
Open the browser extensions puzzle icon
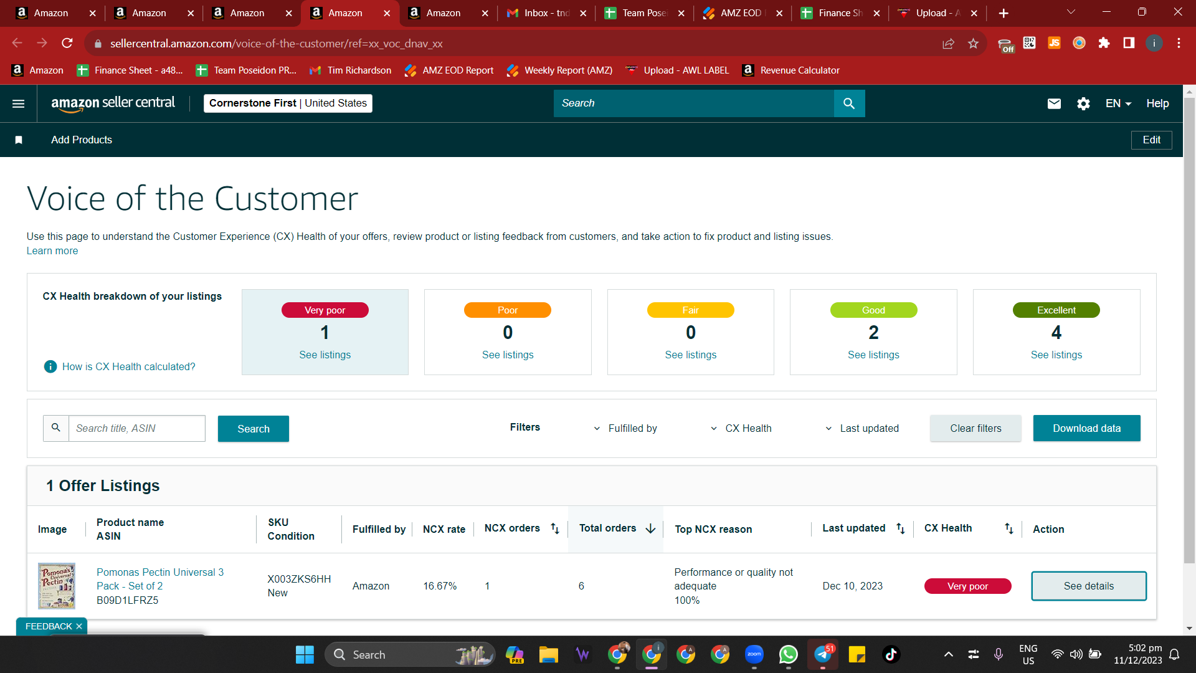click(x=1104, y=43)
